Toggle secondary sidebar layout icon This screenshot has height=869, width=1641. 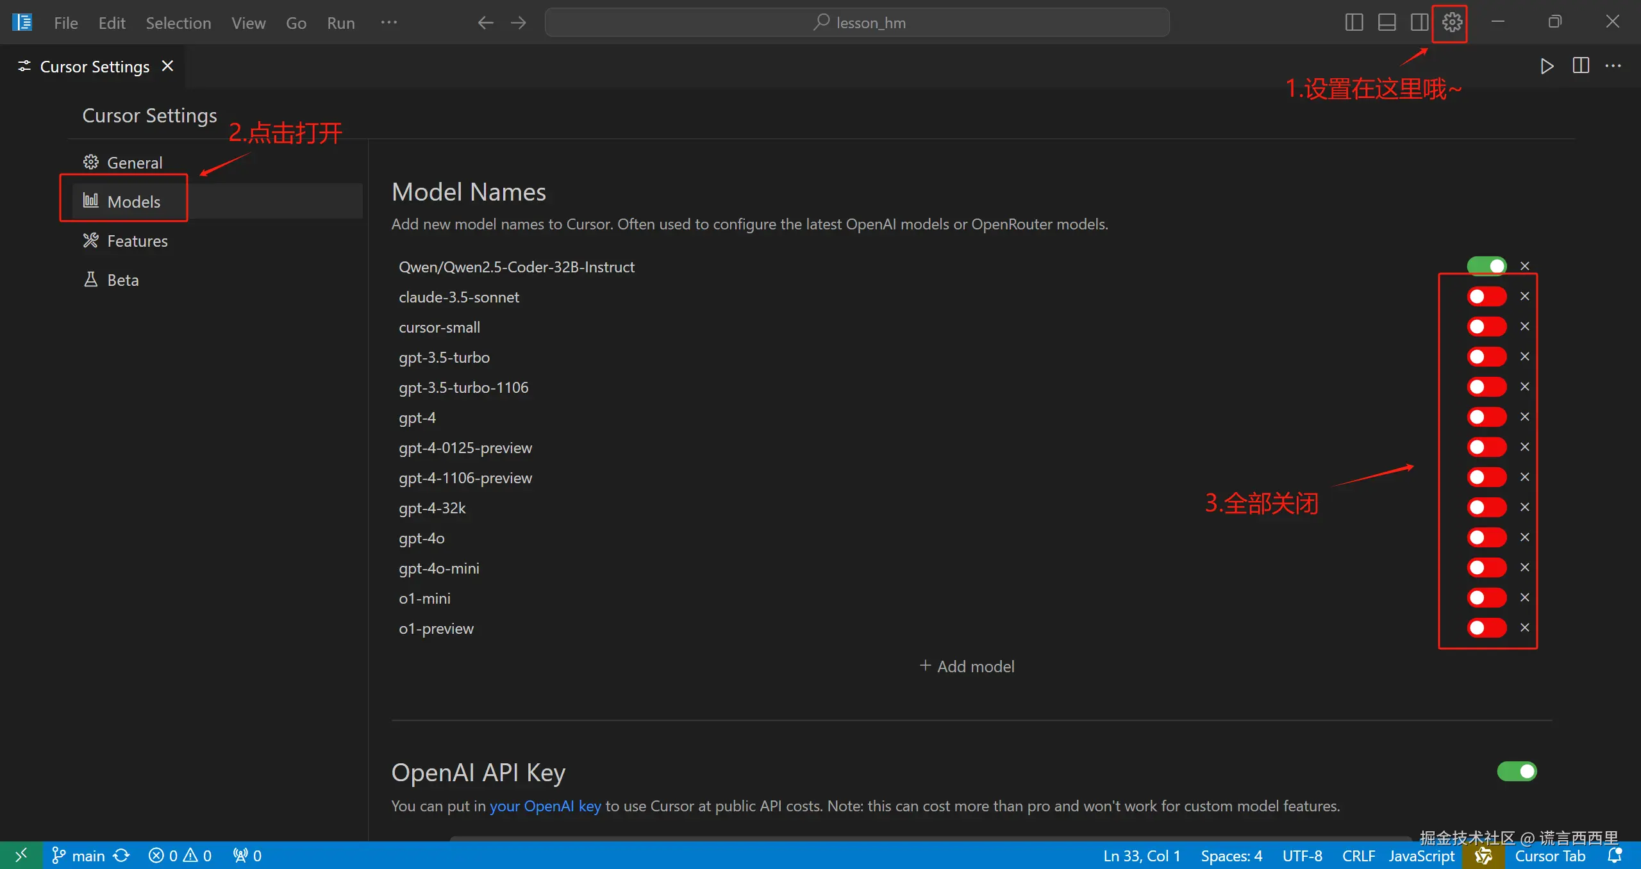click(x=1419, y=22)
